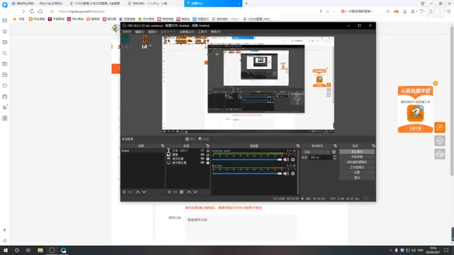Open the scene transition type dropdown

tap(316, 152)
